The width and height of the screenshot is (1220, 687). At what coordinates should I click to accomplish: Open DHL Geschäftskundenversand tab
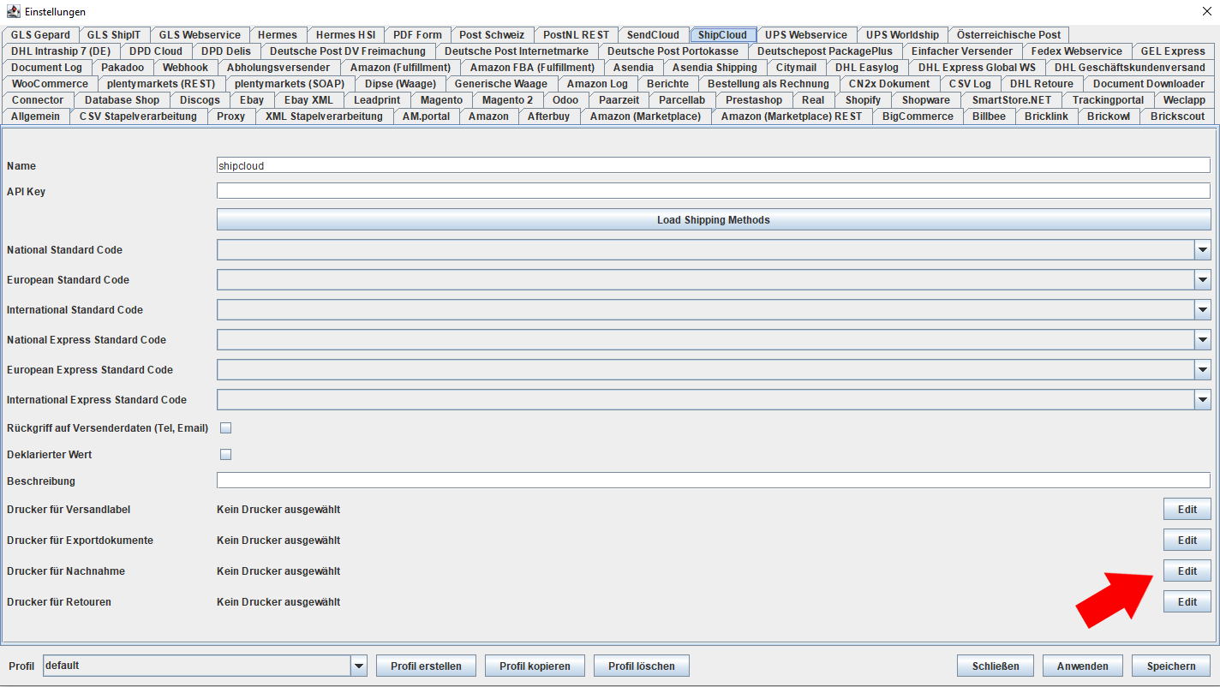[x=1130, y=68]
